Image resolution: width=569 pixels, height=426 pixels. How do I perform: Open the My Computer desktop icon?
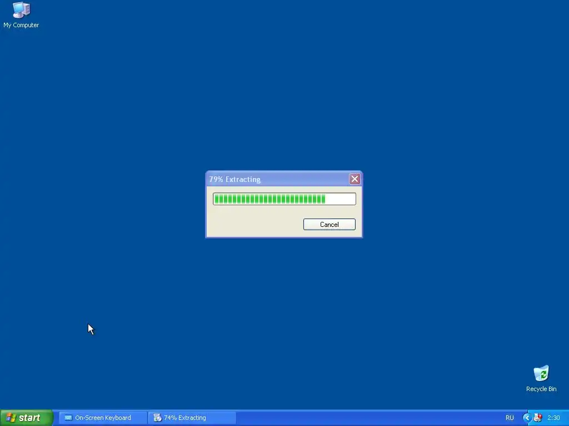[21, 15]
